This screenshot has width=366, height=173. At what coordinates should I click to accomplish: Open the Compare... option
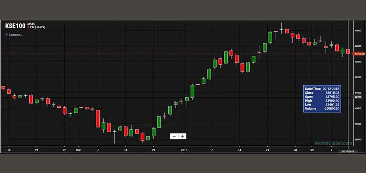pyautogui.click(x=16, y=35)
